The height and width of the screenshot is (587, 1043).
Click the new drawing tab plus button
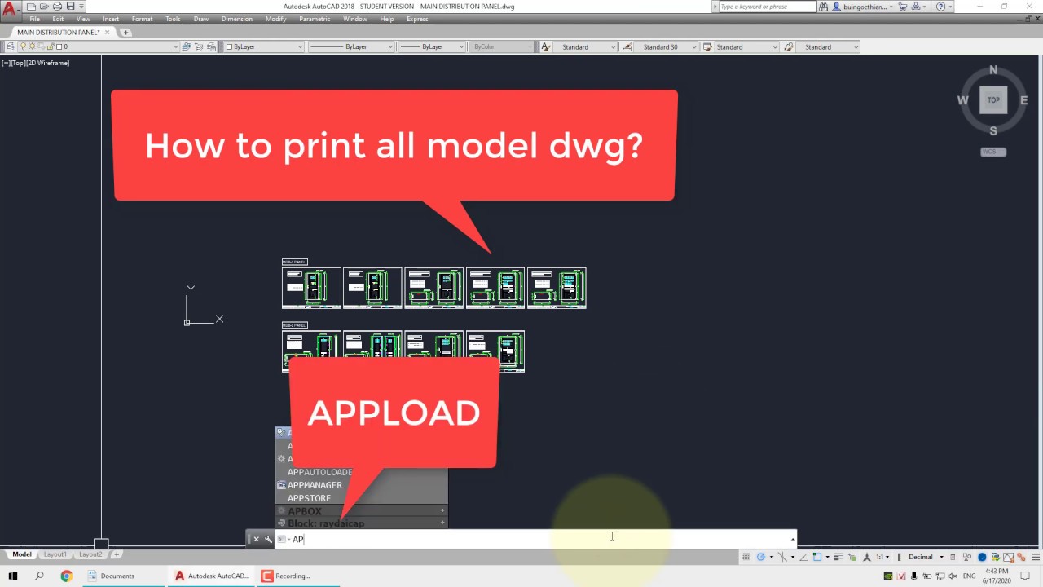point(125,33)
